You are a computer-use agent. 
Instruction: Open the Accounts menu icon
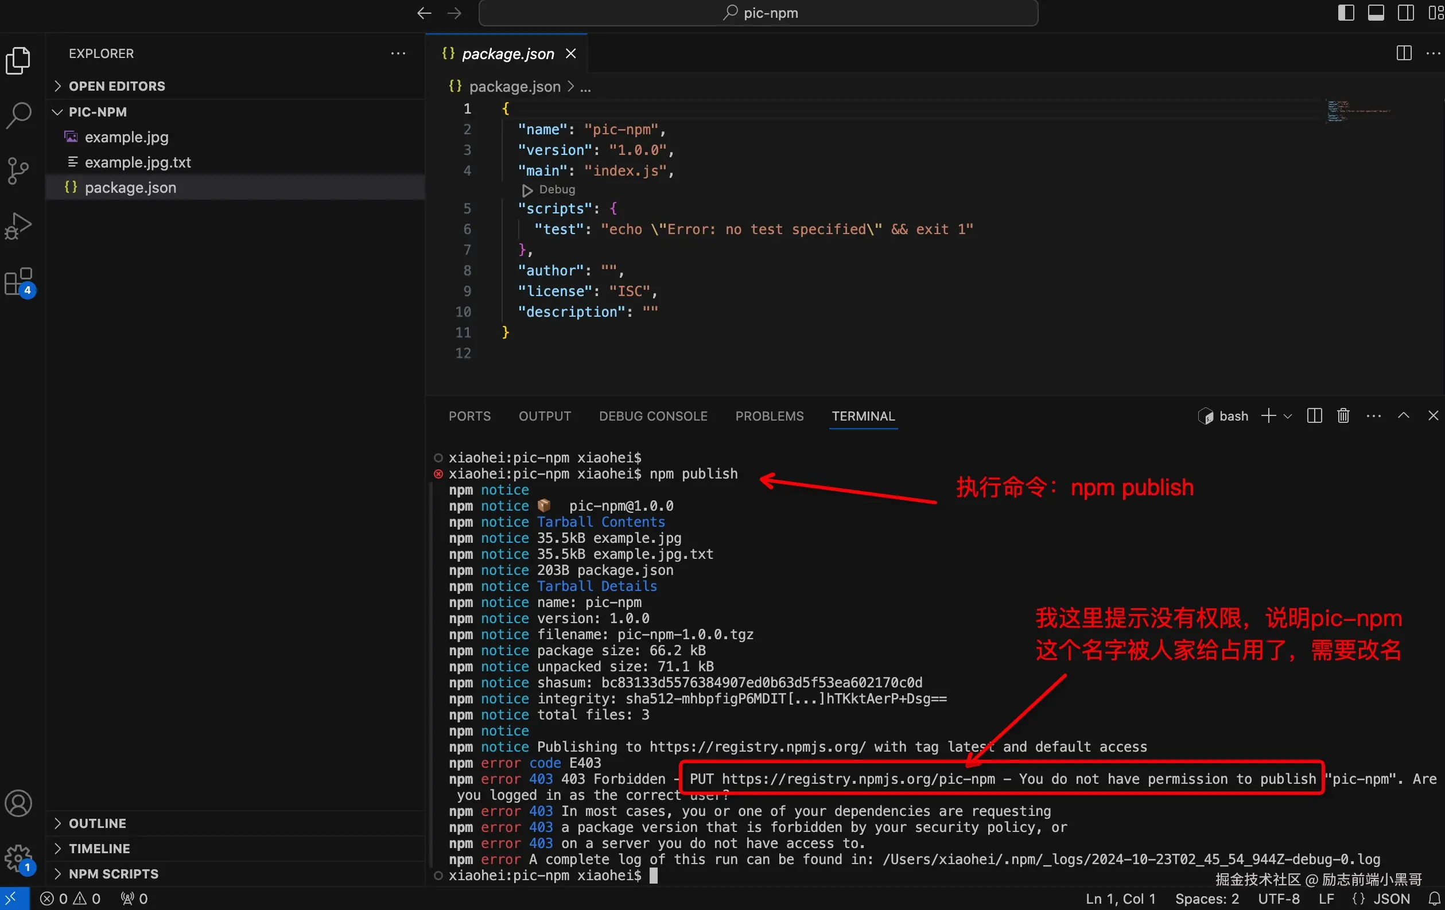18,803
